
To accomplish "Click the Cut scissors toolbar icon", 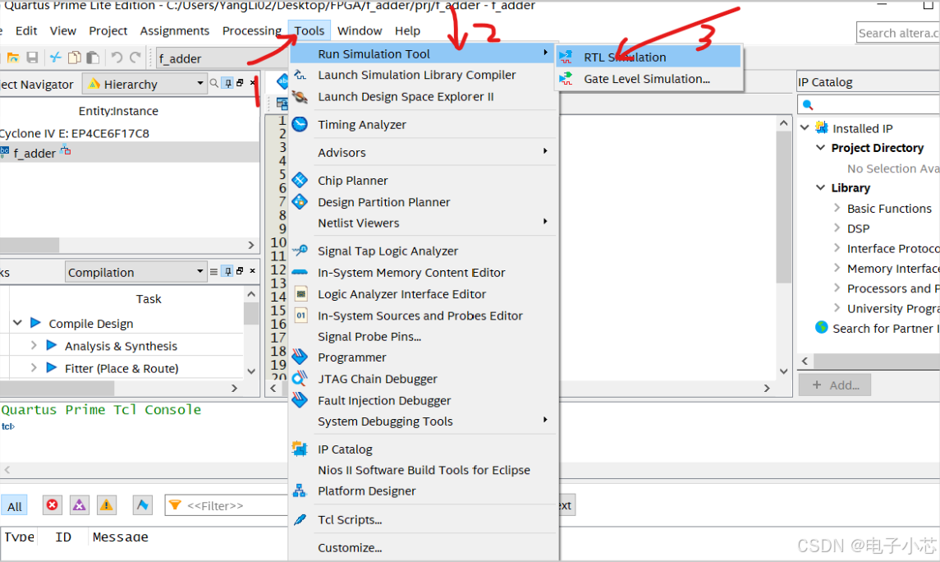I will 55,58.
